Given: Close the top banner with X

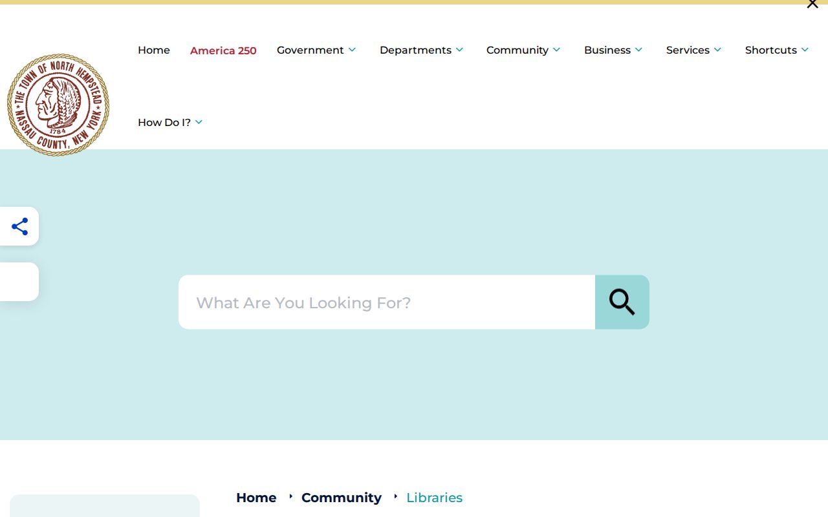Looking at the screenshot, I should 812,4.
